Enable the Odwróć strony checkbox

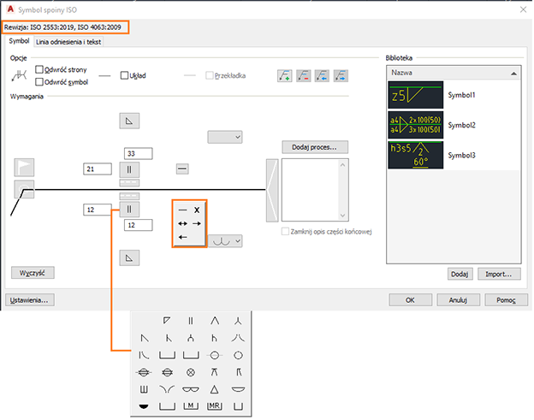[x=39, y=69]
